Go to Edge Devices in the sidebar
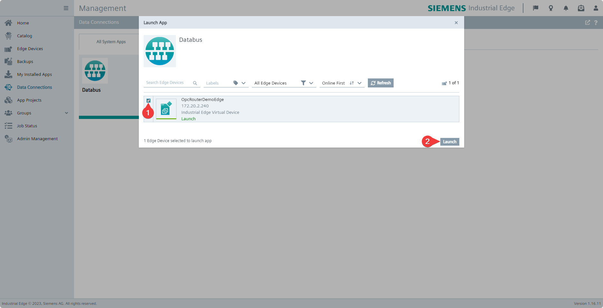 30,49
